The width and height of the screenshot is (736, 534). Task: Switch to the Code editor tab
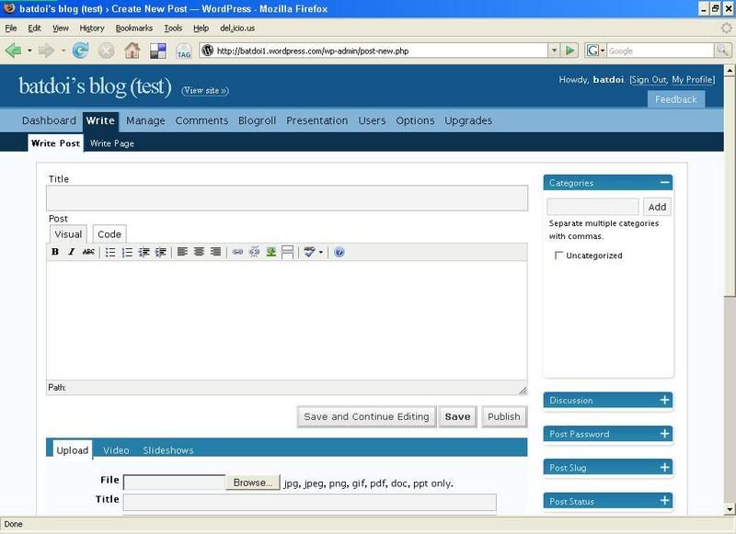tap(109, 234)
